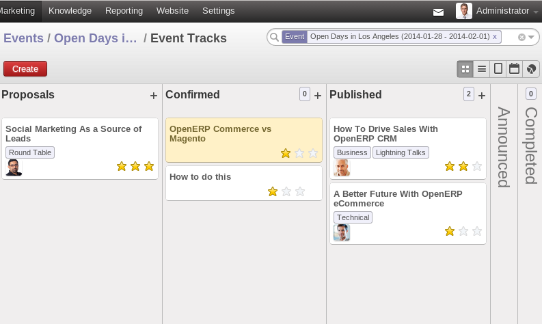Toggle third star on How To Drive Sales
The height and width of the screenshot is (324, 542).
coord(477,166)
